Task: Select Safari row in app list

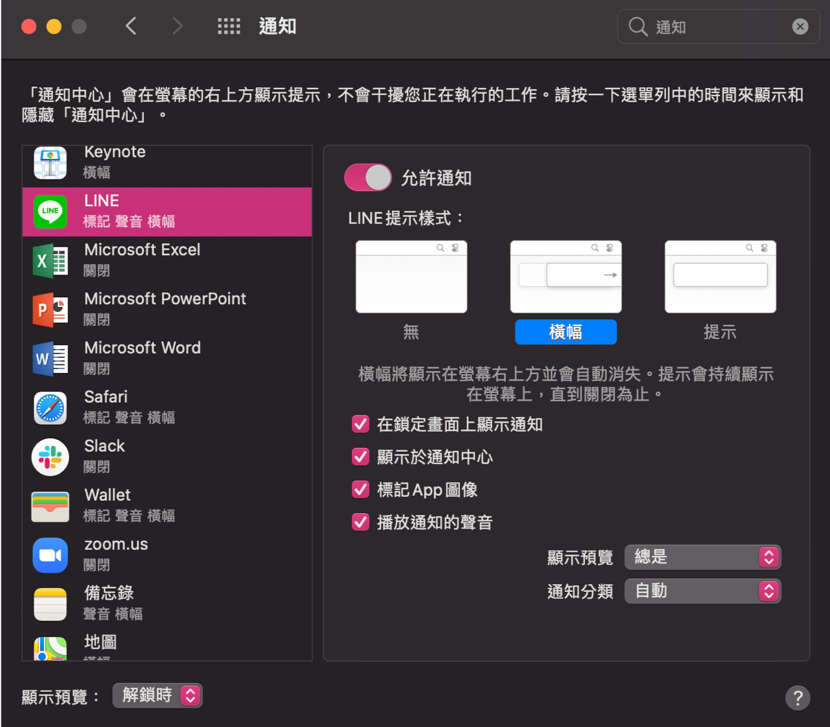Action: (x=167, y=408)
